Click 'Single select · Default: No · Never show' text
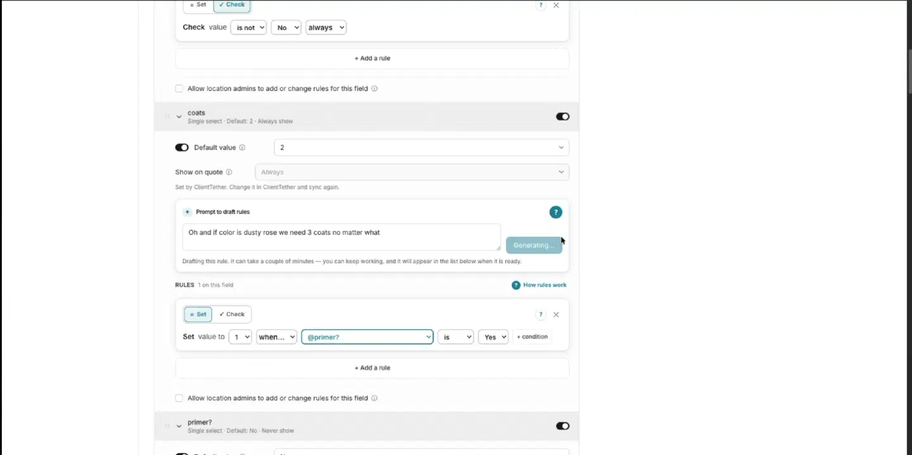The image size is (912, 455). [241, 431]
